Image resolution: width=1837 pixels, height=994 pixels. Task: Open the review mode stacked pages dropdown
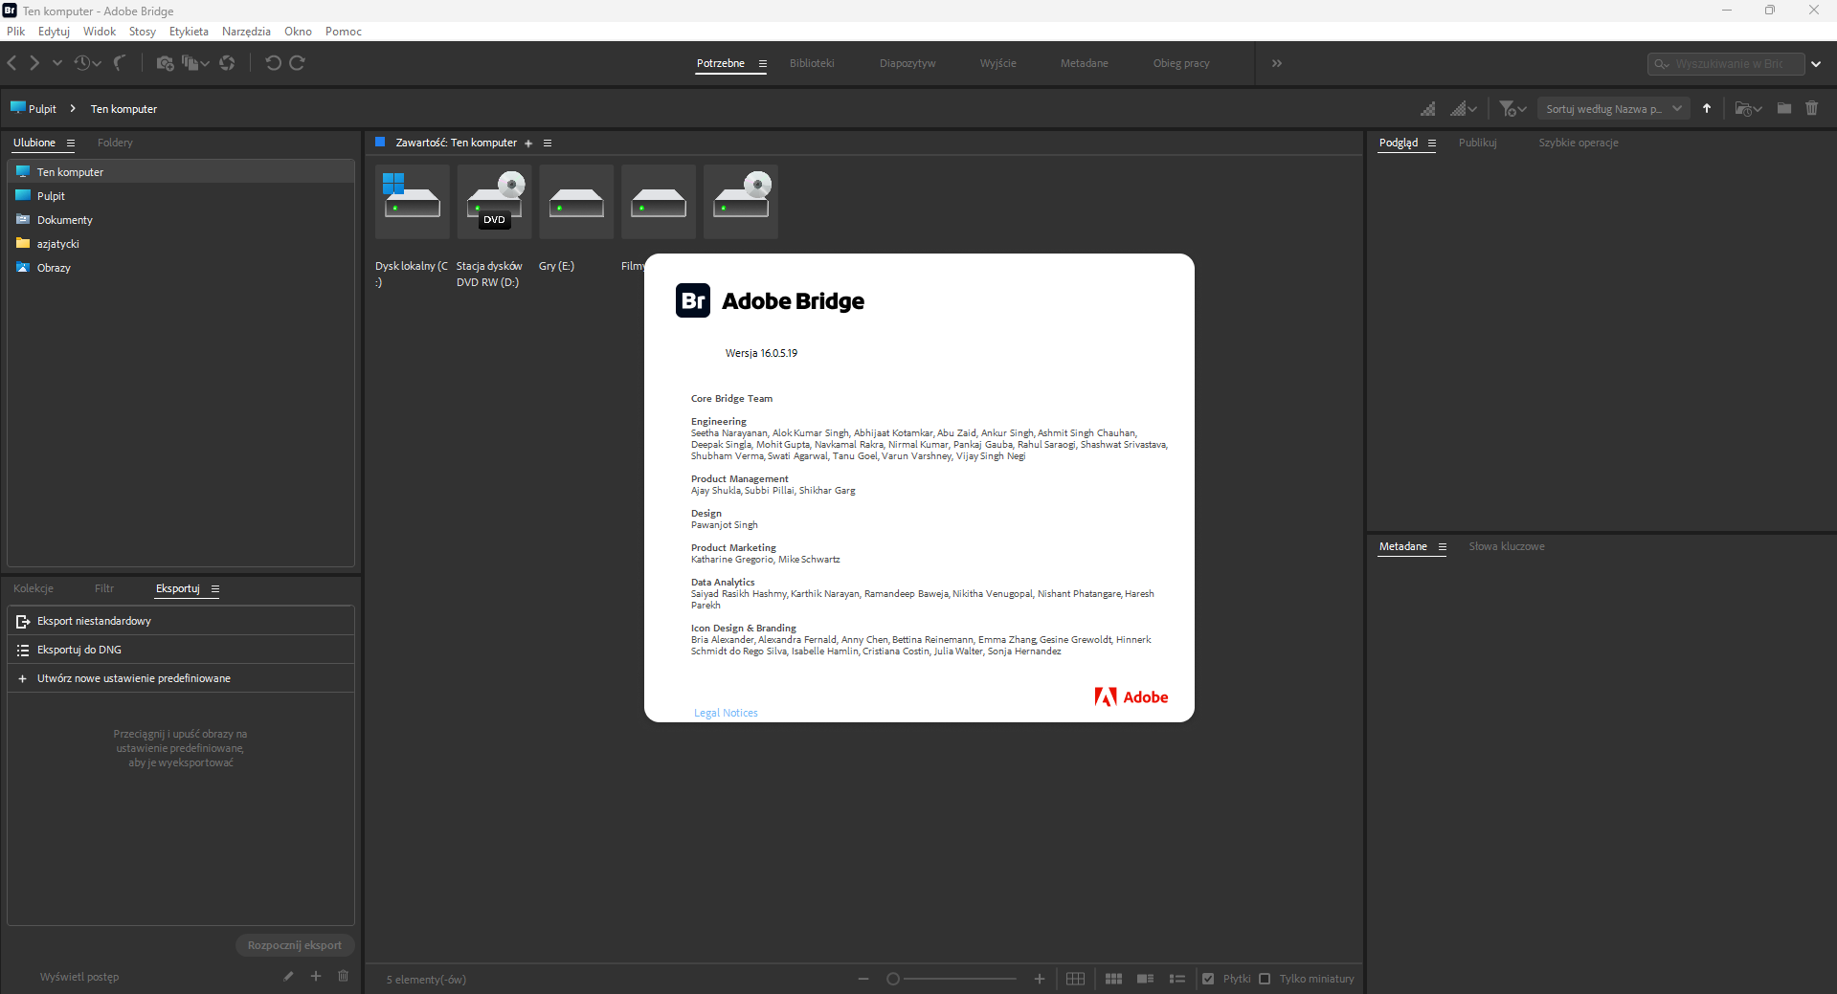pyautogui.click(x=195, y=63)
